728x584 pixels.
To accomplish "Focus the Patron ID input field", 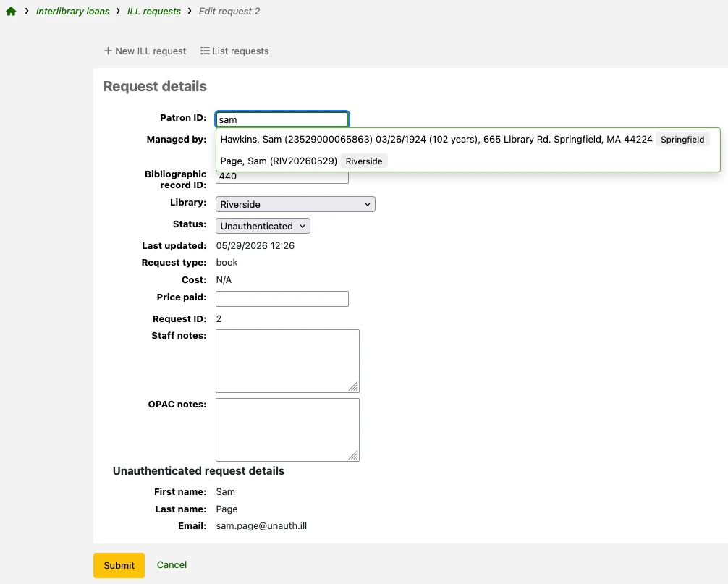I will [x=282, y=119].
